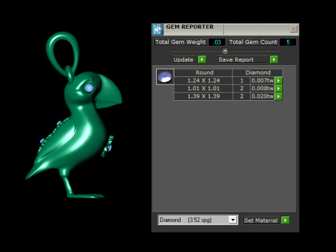Select the 1.01 X 1.01 size cell
Screen dimensions: 336x252
click(204, 88)
